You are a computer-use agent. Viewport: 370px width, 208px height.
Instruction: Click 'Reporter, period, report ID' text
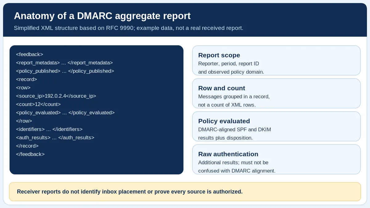click(228, 64)
